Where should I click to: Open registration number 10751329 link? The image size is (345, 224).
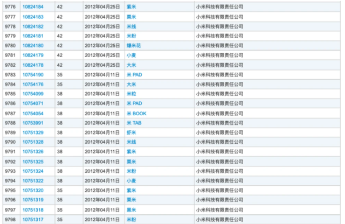point(33,132)
